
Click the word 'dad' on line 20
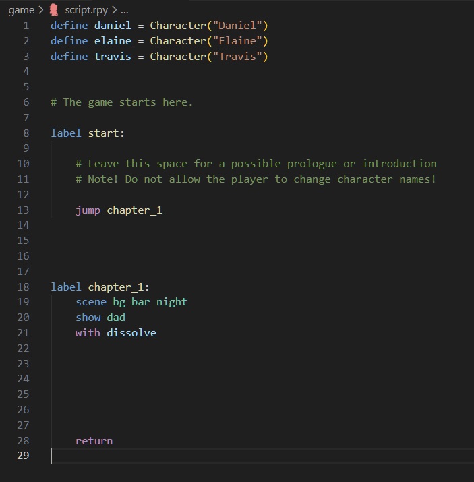click(x=116, y=318)
